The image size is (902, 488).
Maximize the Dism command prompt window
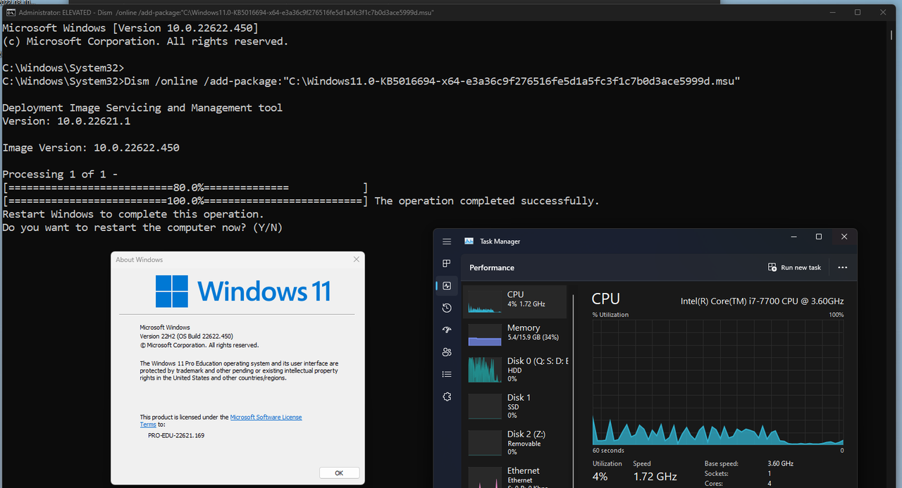pyautogui.click(x=858, y=12)
